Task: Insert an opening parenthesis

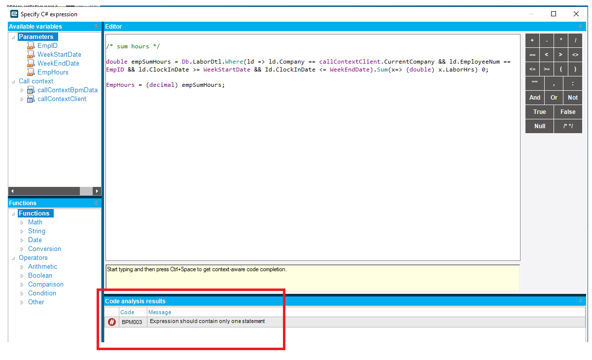Action: 561,69
